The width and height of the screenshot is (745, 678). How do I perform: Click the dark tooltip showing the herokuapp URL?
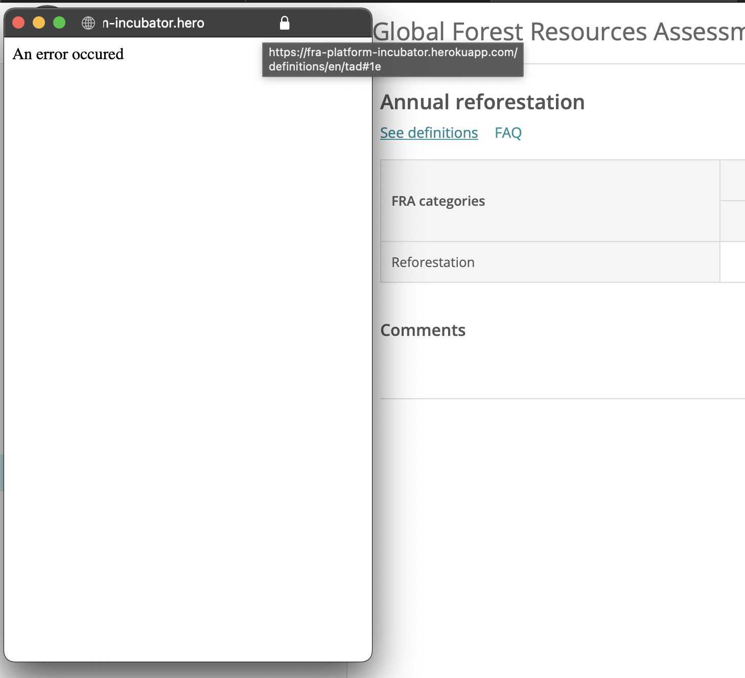point(391,59)
